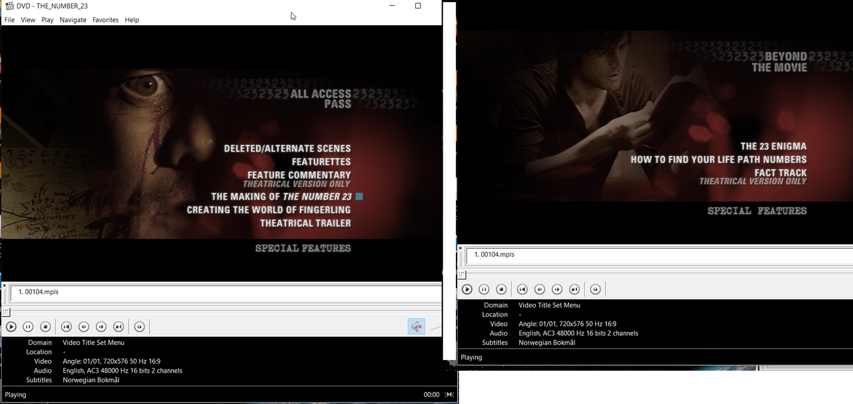
Task: Select The Making of The Number 23
Action: click(x=281, y=196)
